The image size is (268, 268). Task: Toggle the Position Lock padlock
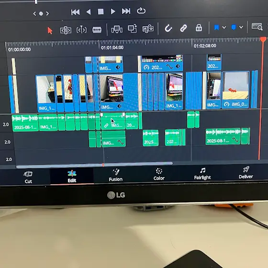[x=199, y=28]
